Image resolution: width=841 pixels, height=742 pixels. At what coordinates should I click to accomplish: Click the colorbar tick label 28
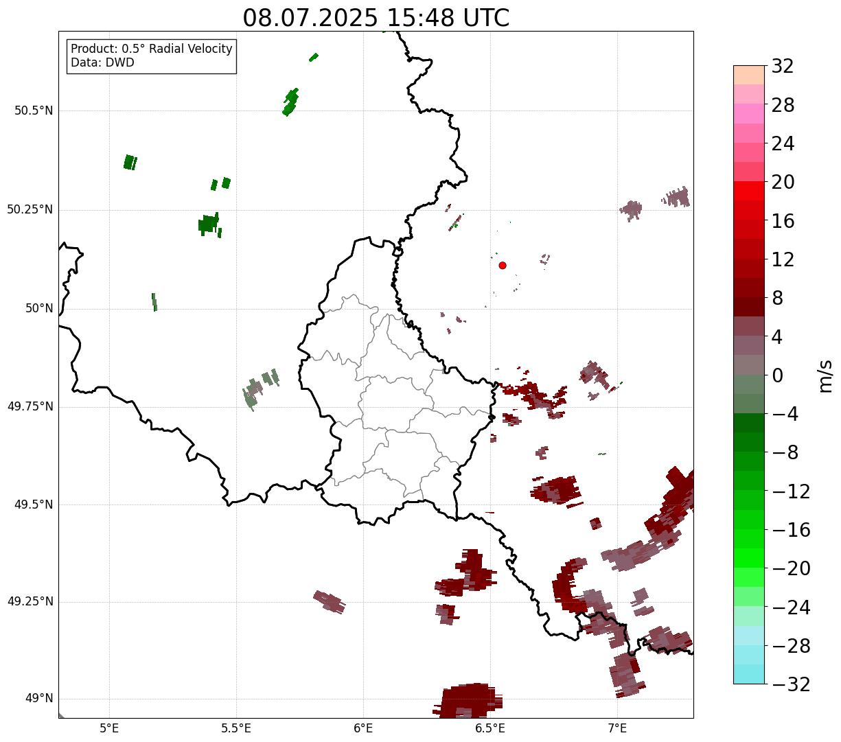783,105
